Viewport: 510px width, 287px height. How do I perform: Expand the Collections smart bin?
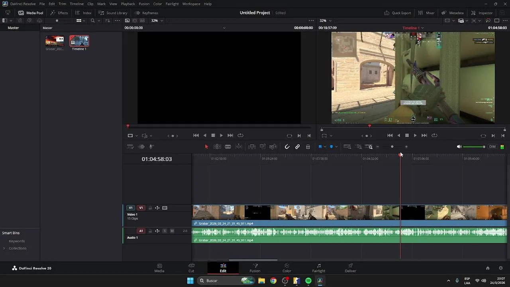point(4,248)
